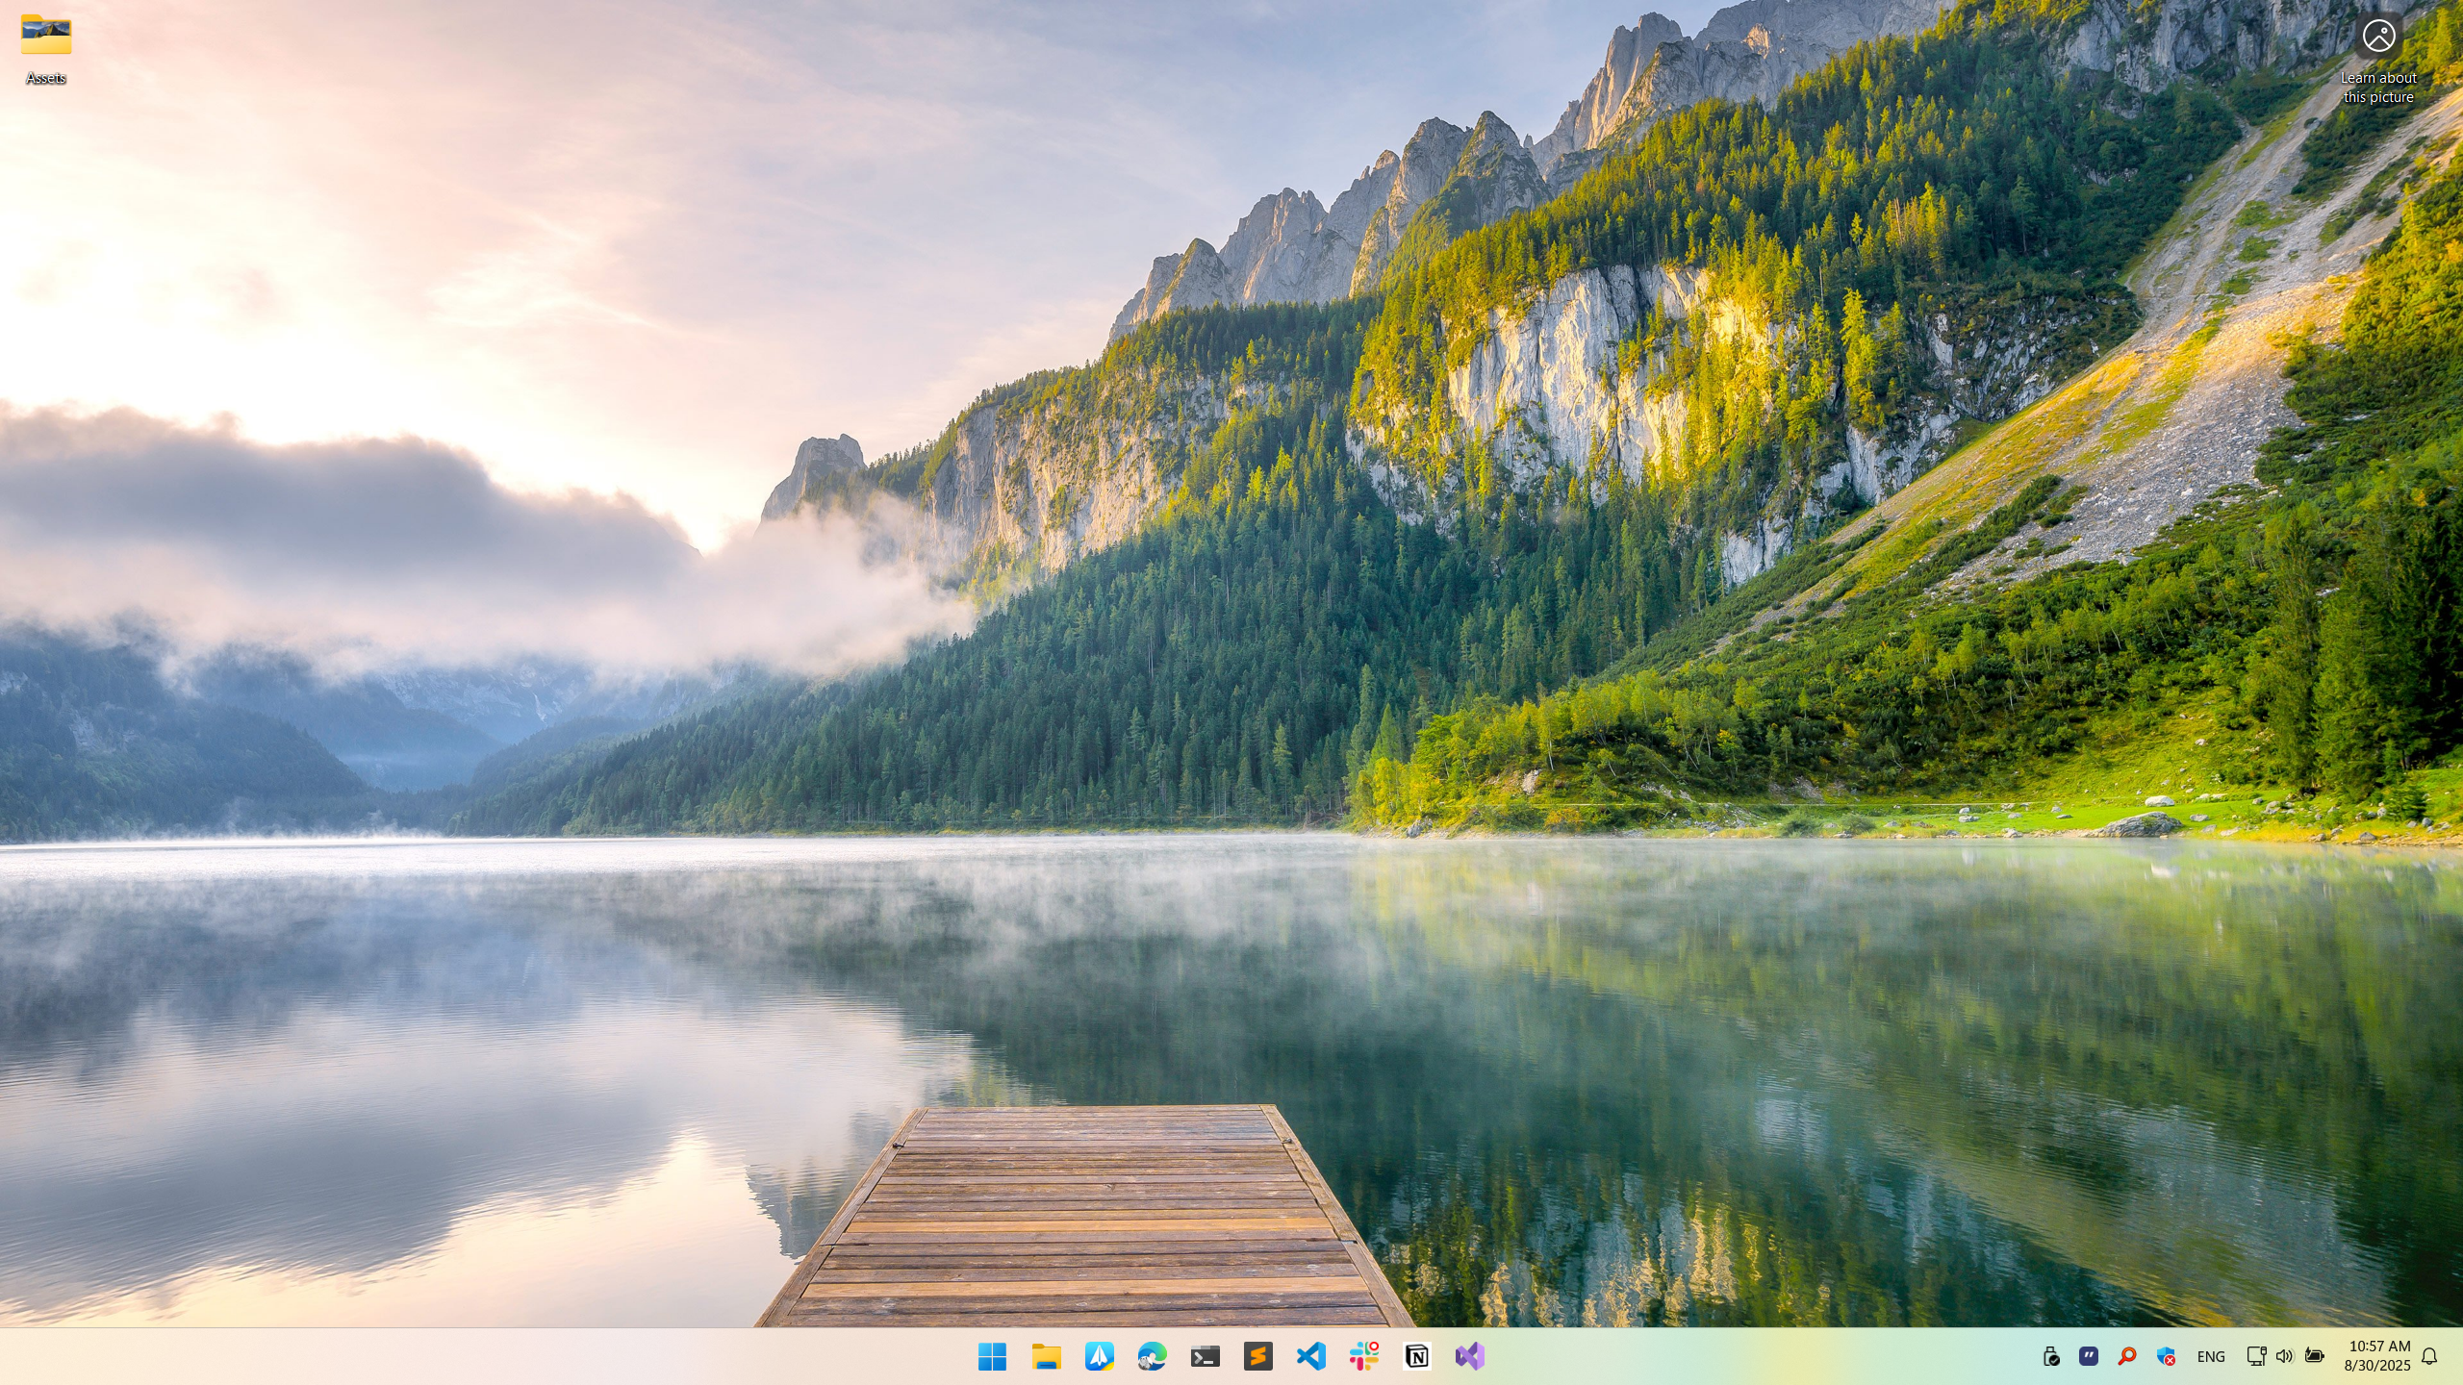Open the network status tray icon
2463x1385 pixels.
[x=2255, y=1356]
